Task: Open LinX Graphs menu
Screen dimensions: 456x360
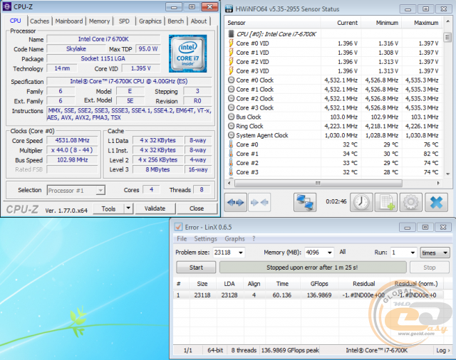Action: tap(234, 238)
